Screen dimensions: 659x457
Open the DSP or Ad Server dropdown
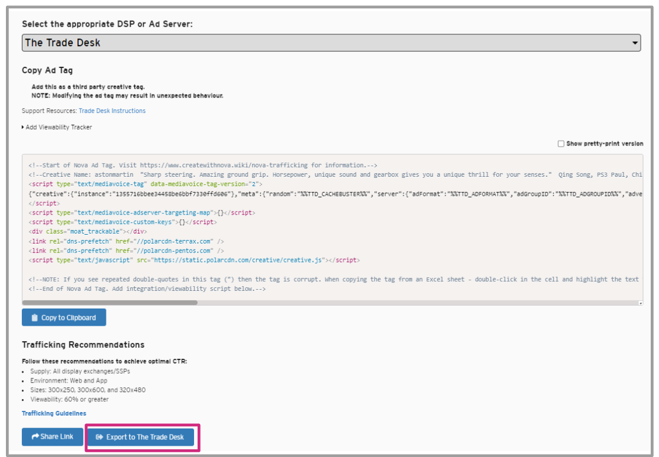coord(331,43)
